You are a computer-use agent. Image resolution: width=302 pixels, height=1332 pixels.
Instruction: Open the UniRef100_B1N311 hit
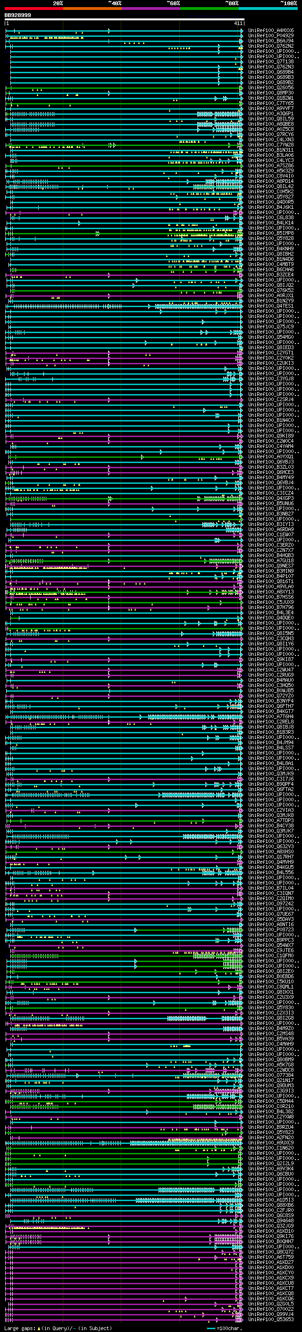click(x=271, y=150)
